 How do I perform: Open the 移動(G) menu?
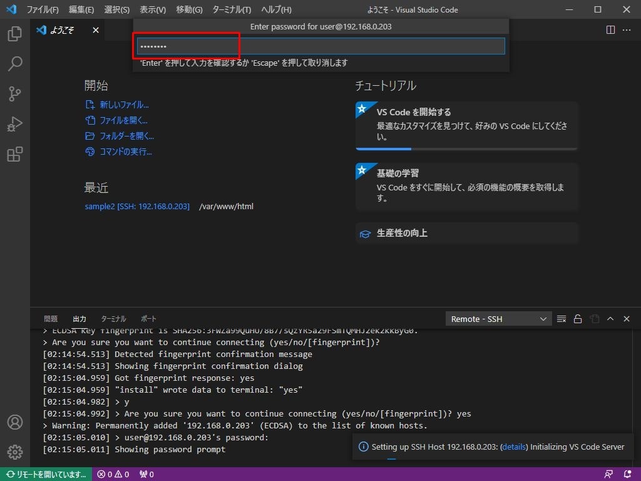click(x=189, y=9)
